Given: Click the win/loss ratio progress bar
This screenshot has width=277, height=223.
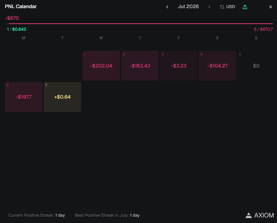Looking at the screenshot, I should coord(140,24).
